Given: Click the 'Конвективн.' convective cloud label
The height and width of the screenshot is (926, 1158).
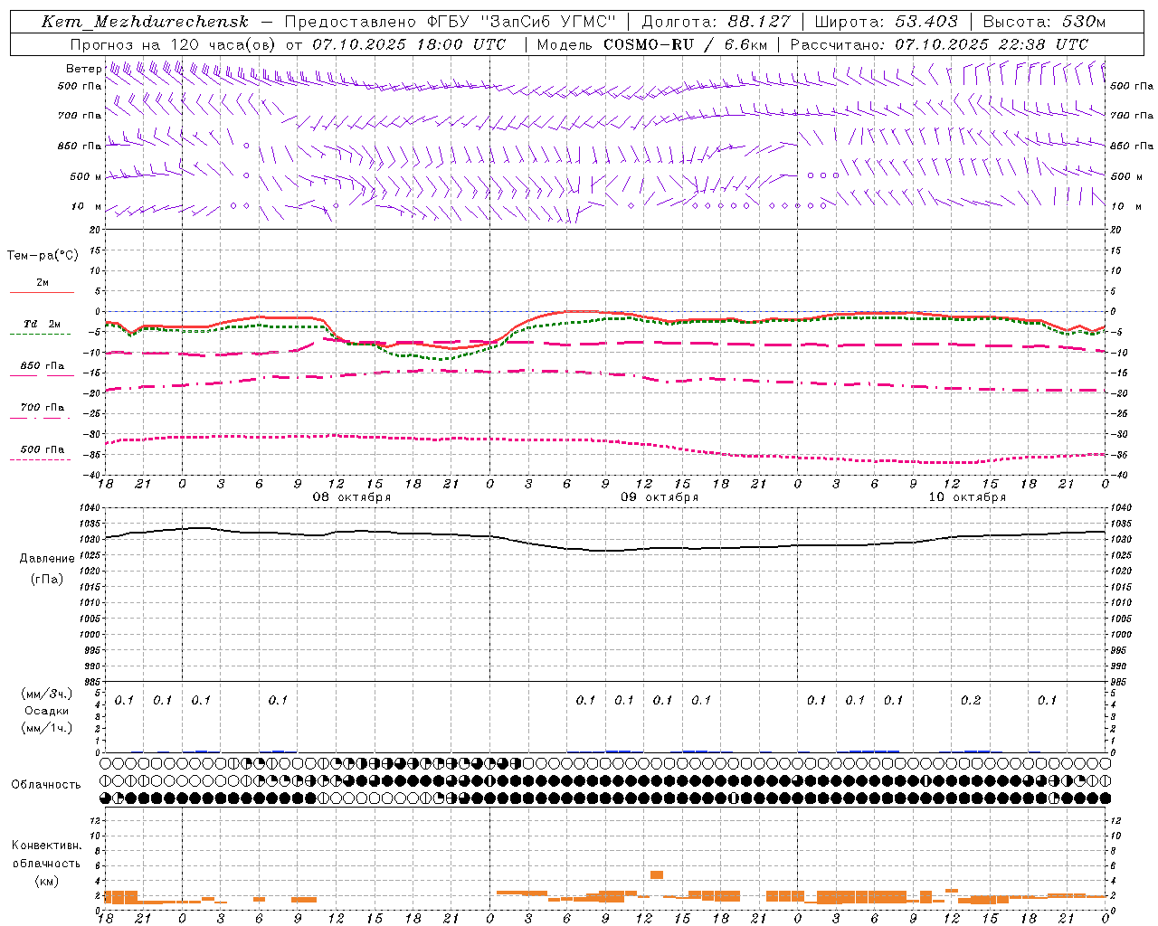Looking at the screenshot, I should tap(46, 846).
